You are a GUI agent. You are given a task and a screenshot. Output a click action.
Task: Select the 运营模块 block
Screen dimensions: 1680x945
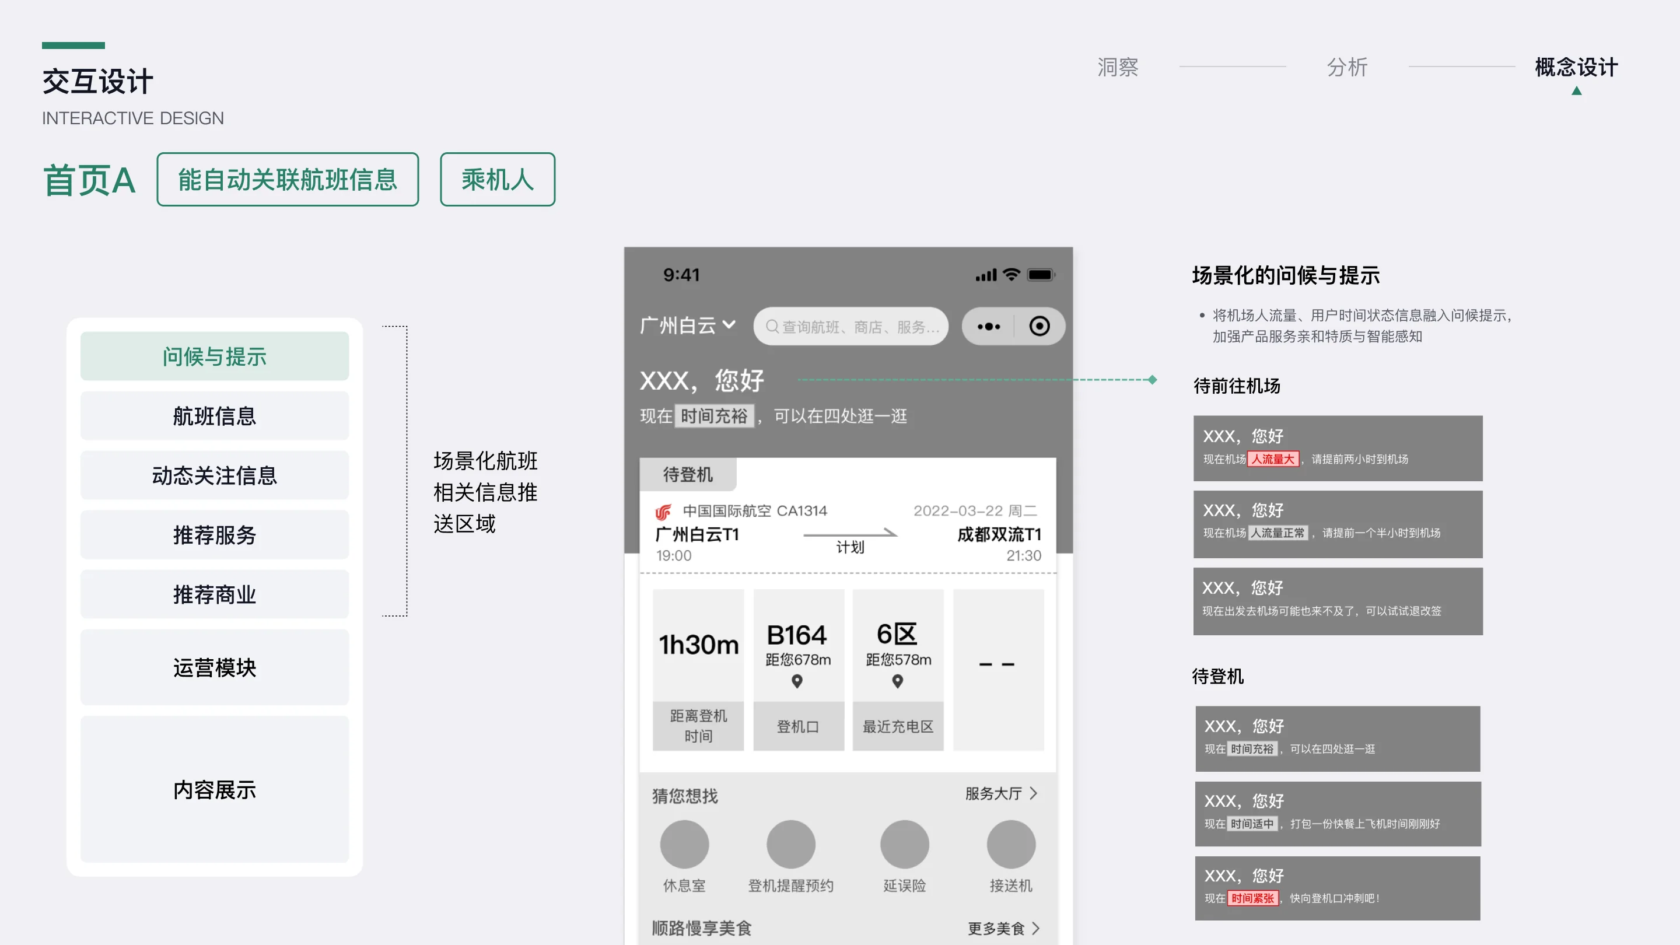pos(215,667)
